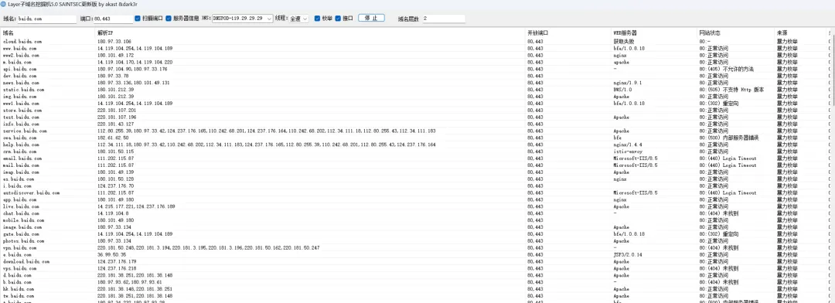
Task: Click the IP 180.101.49.172 cell
Action: coord(115,55)
